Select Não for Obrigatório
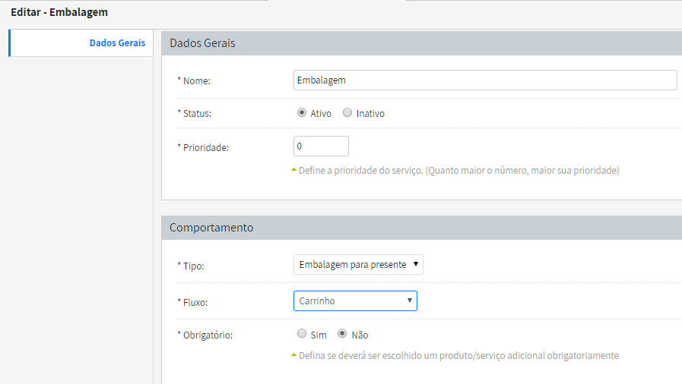Viewport: 682px width, 384px height. click(x=342, y=334)
